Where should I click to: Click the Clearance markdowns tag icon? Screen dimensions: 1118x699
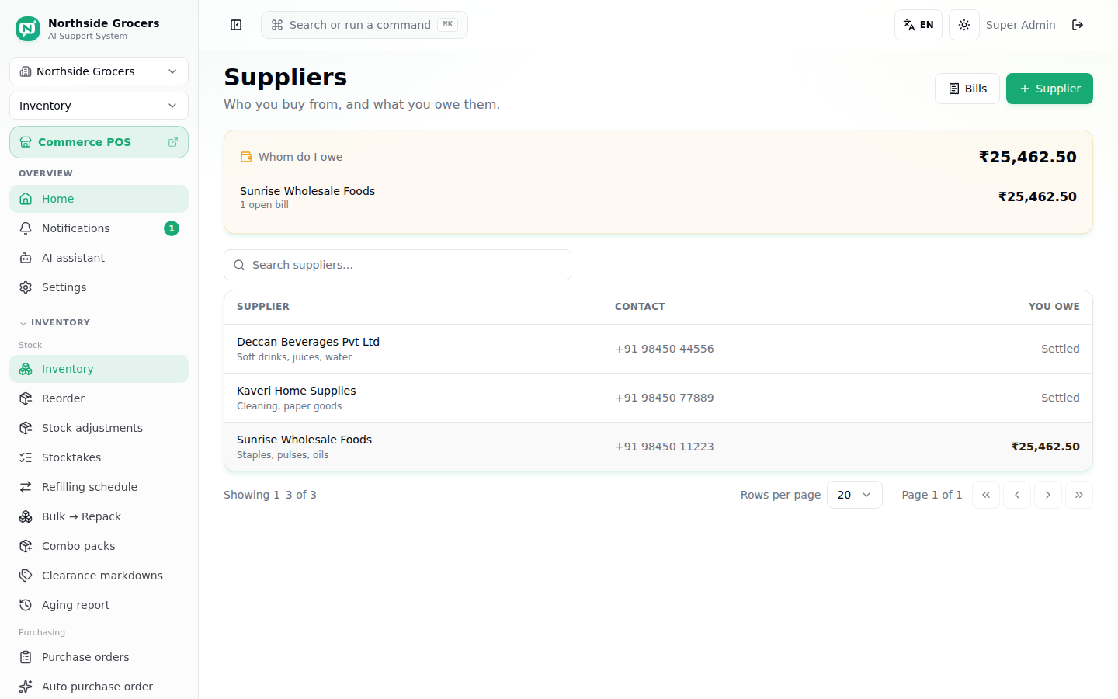26,576
